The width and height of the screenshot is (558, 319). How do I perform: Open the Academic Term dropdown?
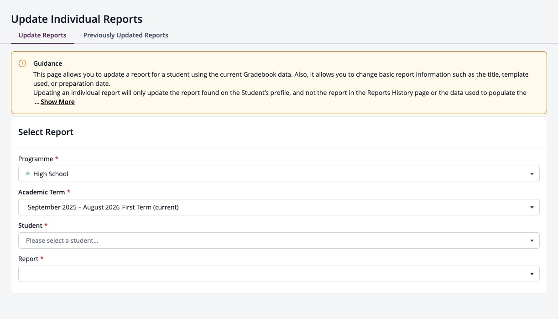(279, 207)
